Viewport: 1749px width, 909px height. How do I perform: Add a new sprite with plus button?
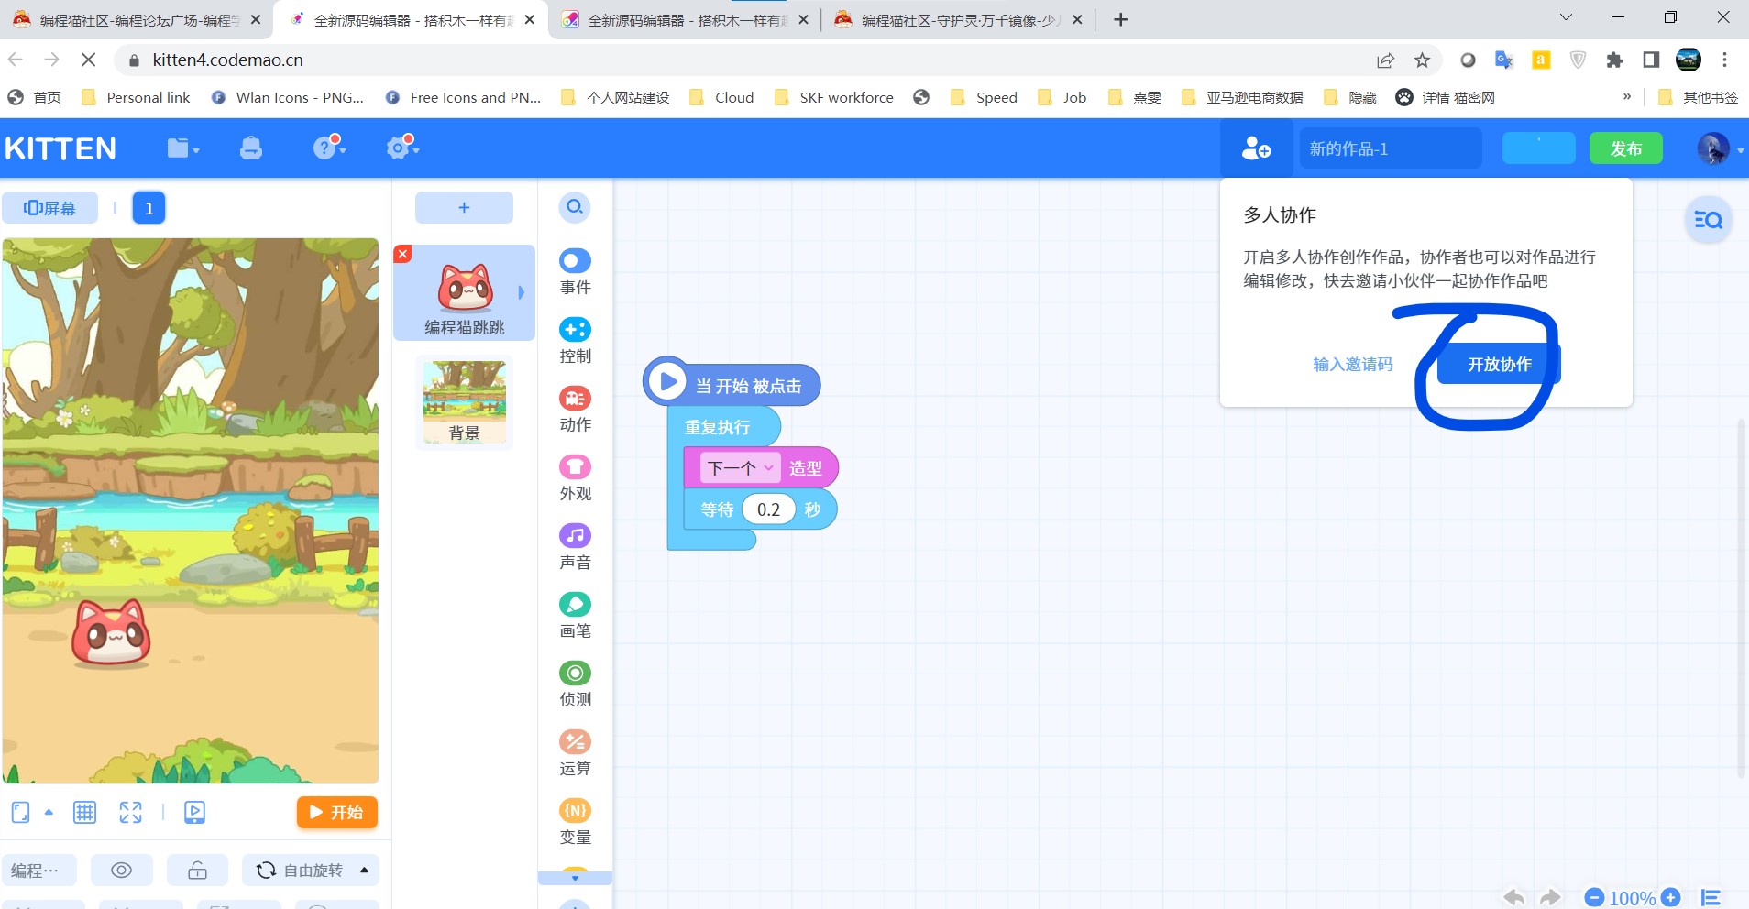(464, 207)
